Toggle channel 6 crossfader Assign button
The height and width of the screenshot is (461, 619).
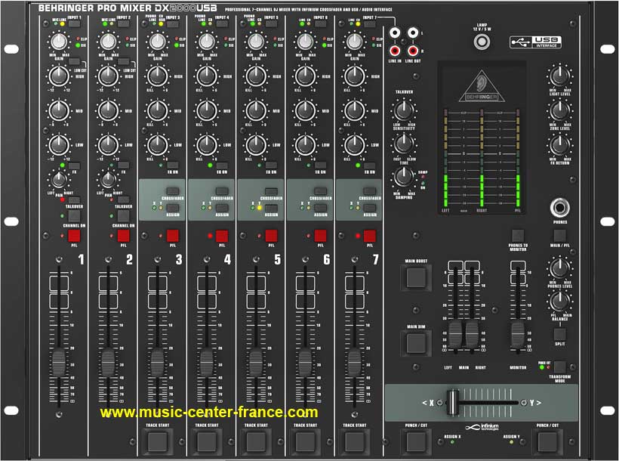320,208
